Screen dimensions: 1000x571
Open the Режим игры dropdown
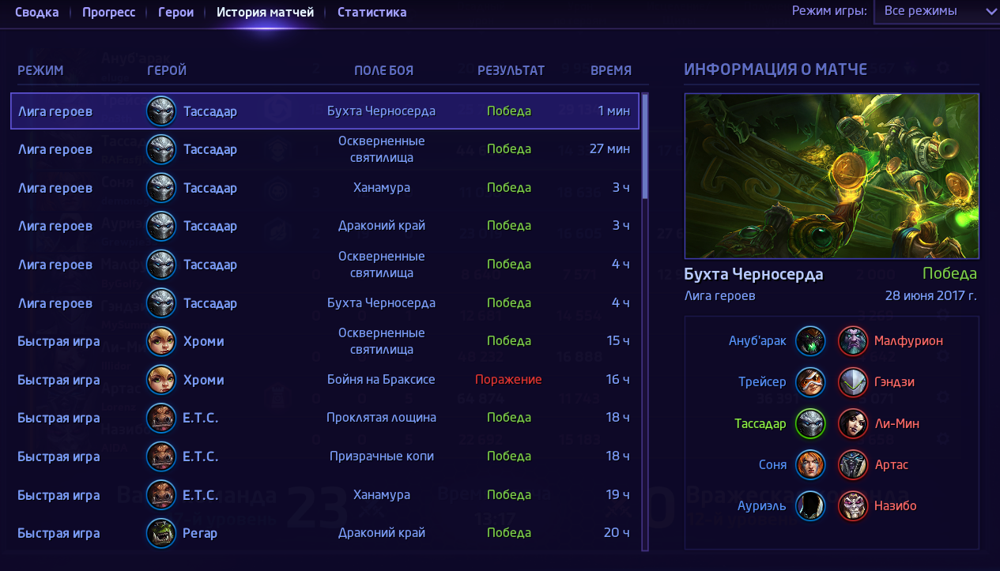(937, 11)
